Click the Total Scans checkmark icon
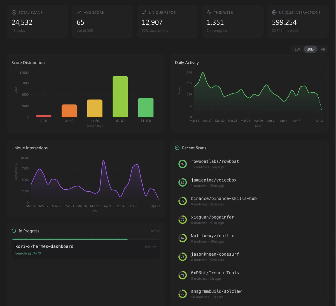The image size is (336, 306). pos(13,12)
